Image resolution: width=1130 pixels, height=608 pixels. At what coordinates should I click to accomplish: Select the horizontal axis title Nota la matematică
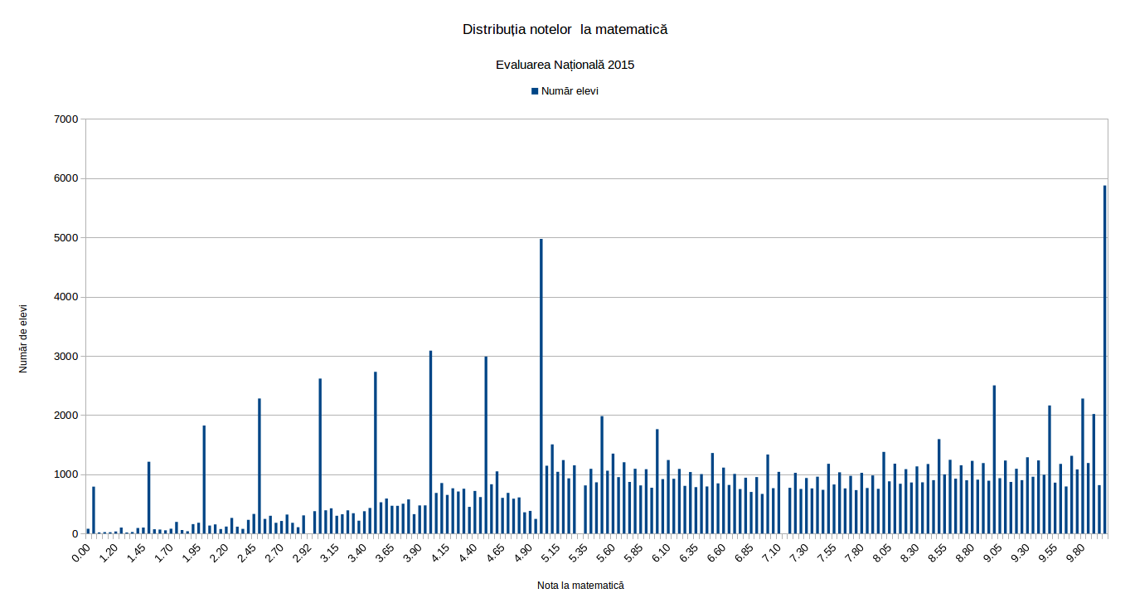tap(580, 586)
